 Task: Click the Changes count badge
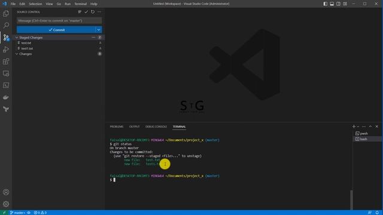pyautogui.click(x=99, y=54)
